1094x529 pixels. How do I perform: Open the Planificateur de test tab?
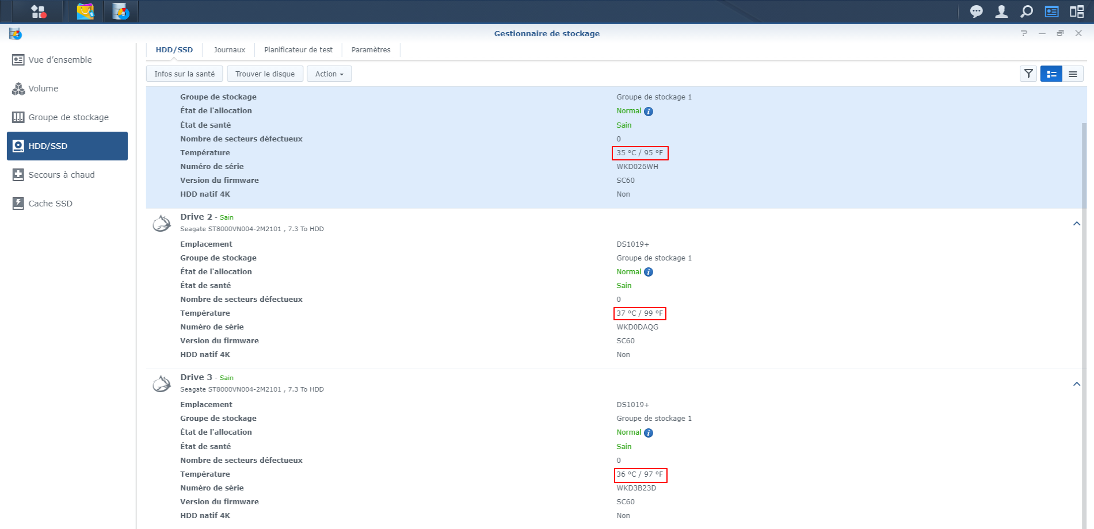coord(298,50)
